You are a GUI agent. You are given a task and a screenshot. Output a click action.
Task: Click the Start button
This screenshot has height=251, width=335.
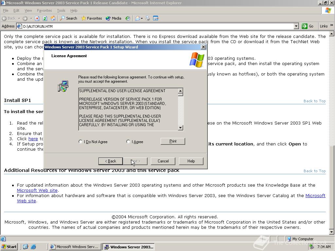point(9,247)
